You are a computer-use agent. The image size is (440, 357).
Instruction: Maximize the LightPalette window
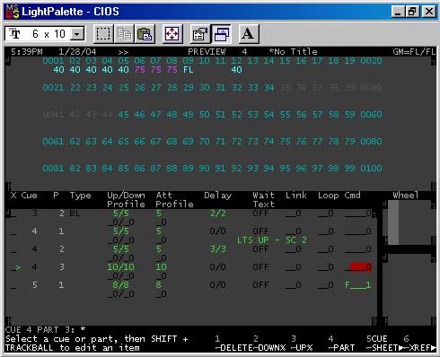(412, 12)
